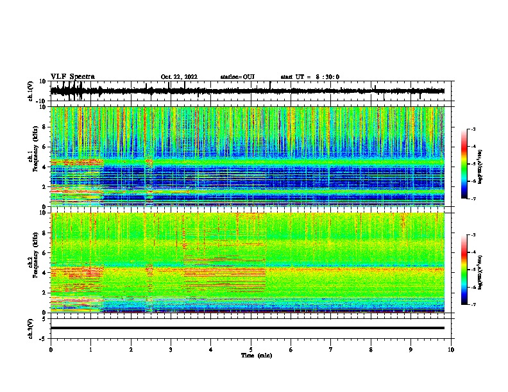This screenshot has width=508, height=392.
Task: Click the "start UT = 8 :30: 0" text
Action: (310, 77)
